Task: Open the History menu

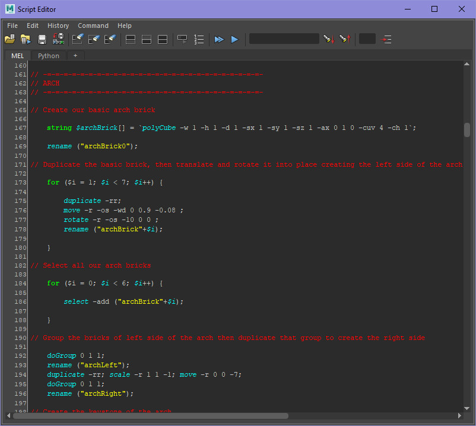Action: point(58,26)
